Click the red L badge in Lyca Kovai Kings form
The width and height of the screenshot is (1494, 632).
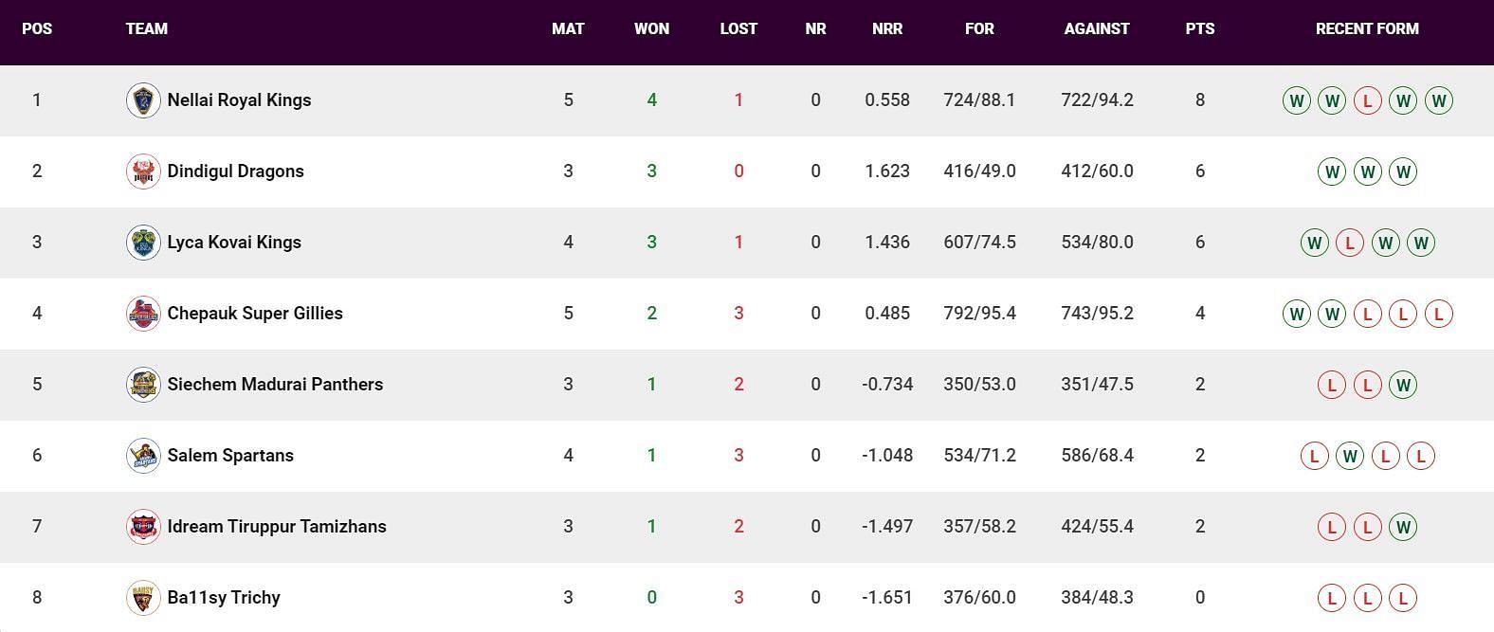[1350, 243]
